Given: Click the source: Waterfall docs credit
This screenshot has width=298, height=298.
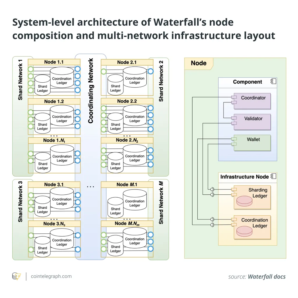Looking at the screenshot, I should click(x=257, y=277).
